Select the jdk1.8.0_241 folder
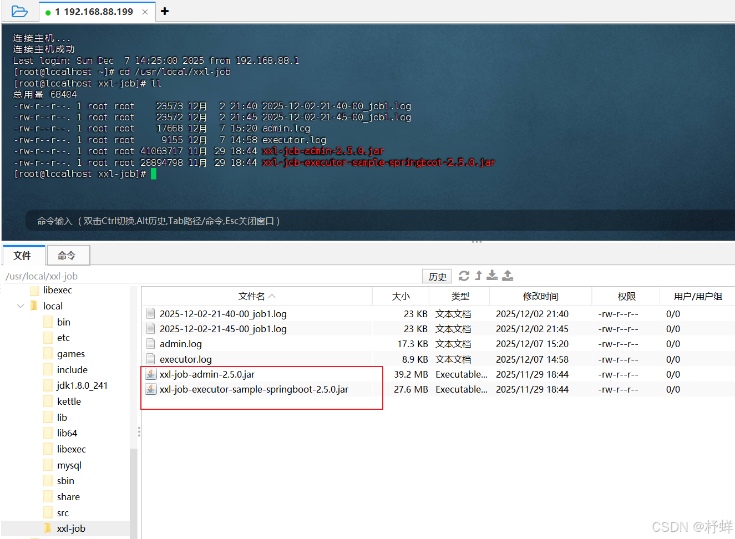The image size is (735, 539). point(82,385)
